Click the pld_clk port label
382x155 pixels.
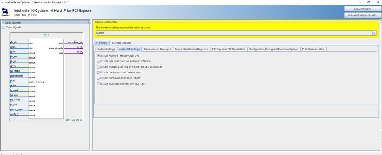13,42
